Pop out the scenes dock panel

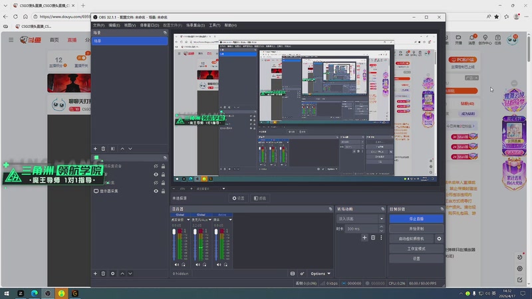coord(165,33)
